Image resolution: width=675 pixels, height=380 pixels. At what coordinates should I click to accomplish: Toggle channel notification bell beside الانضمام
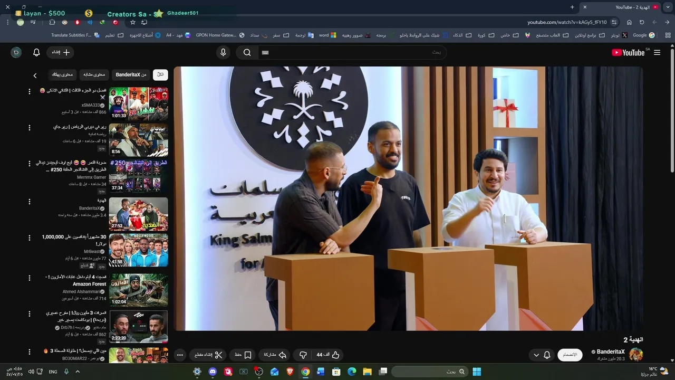click(547, 355)
